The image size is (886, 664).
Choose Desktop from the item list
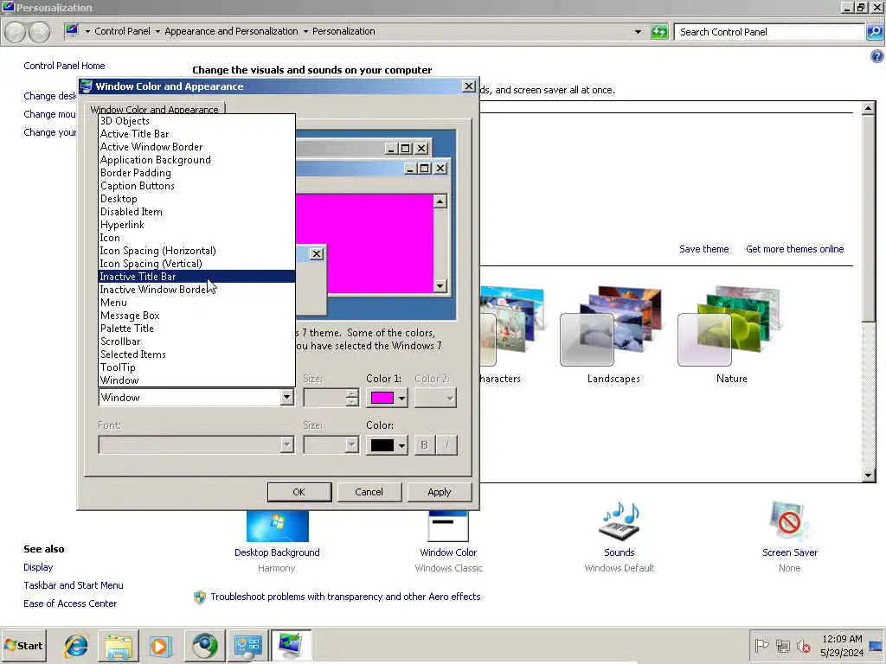196,199
